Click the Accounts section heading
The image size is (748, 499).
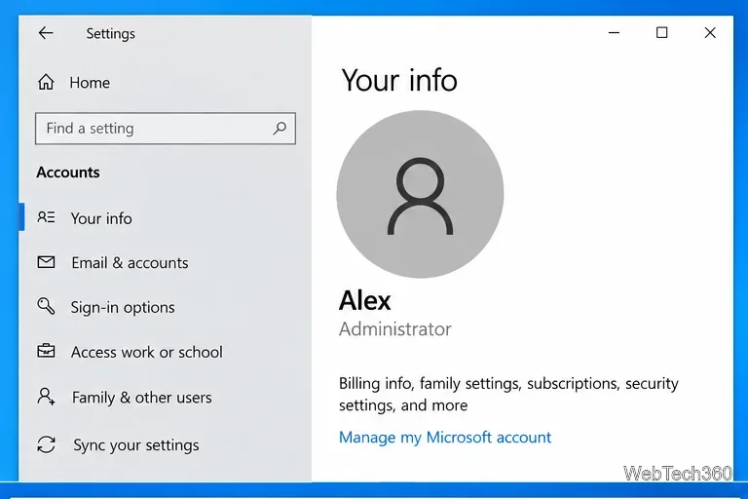click(68, 173)
